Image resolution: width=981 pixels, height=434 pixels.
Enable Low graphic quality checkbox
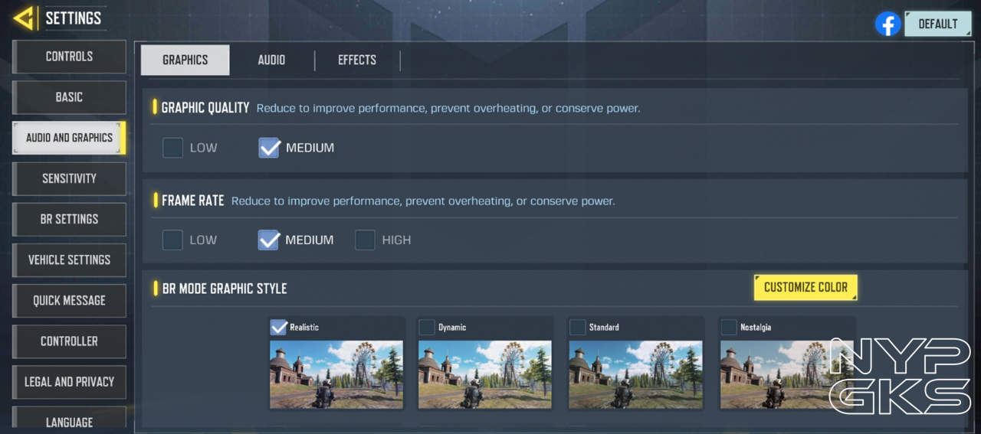point(172,148)
